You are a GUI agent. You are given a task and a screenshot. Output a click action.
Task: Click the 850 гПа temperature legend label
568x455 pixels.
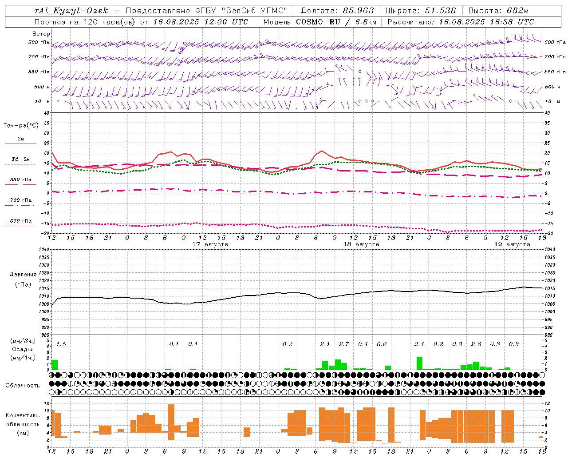click(21, 180)
